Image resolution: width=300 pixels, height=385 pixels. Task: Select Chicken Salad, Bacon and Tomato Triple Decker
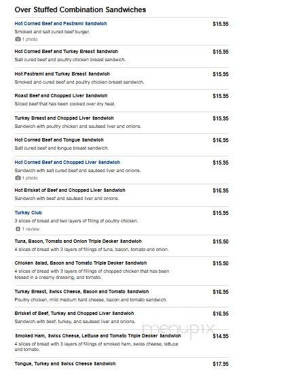point(81,263)
